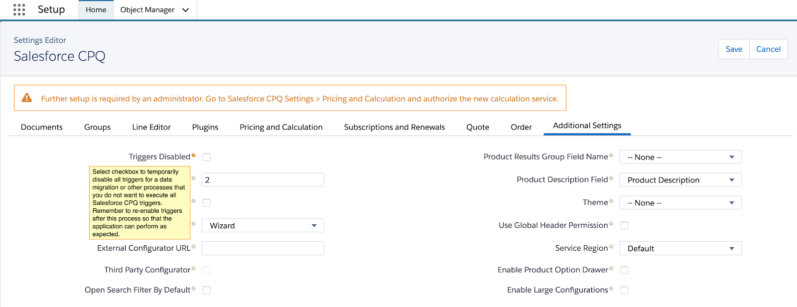The width and height of the screenshot is (797, 307).
Task: Check Enable Large Configurations
Action: pyautogui.click(x=624, y=290)
